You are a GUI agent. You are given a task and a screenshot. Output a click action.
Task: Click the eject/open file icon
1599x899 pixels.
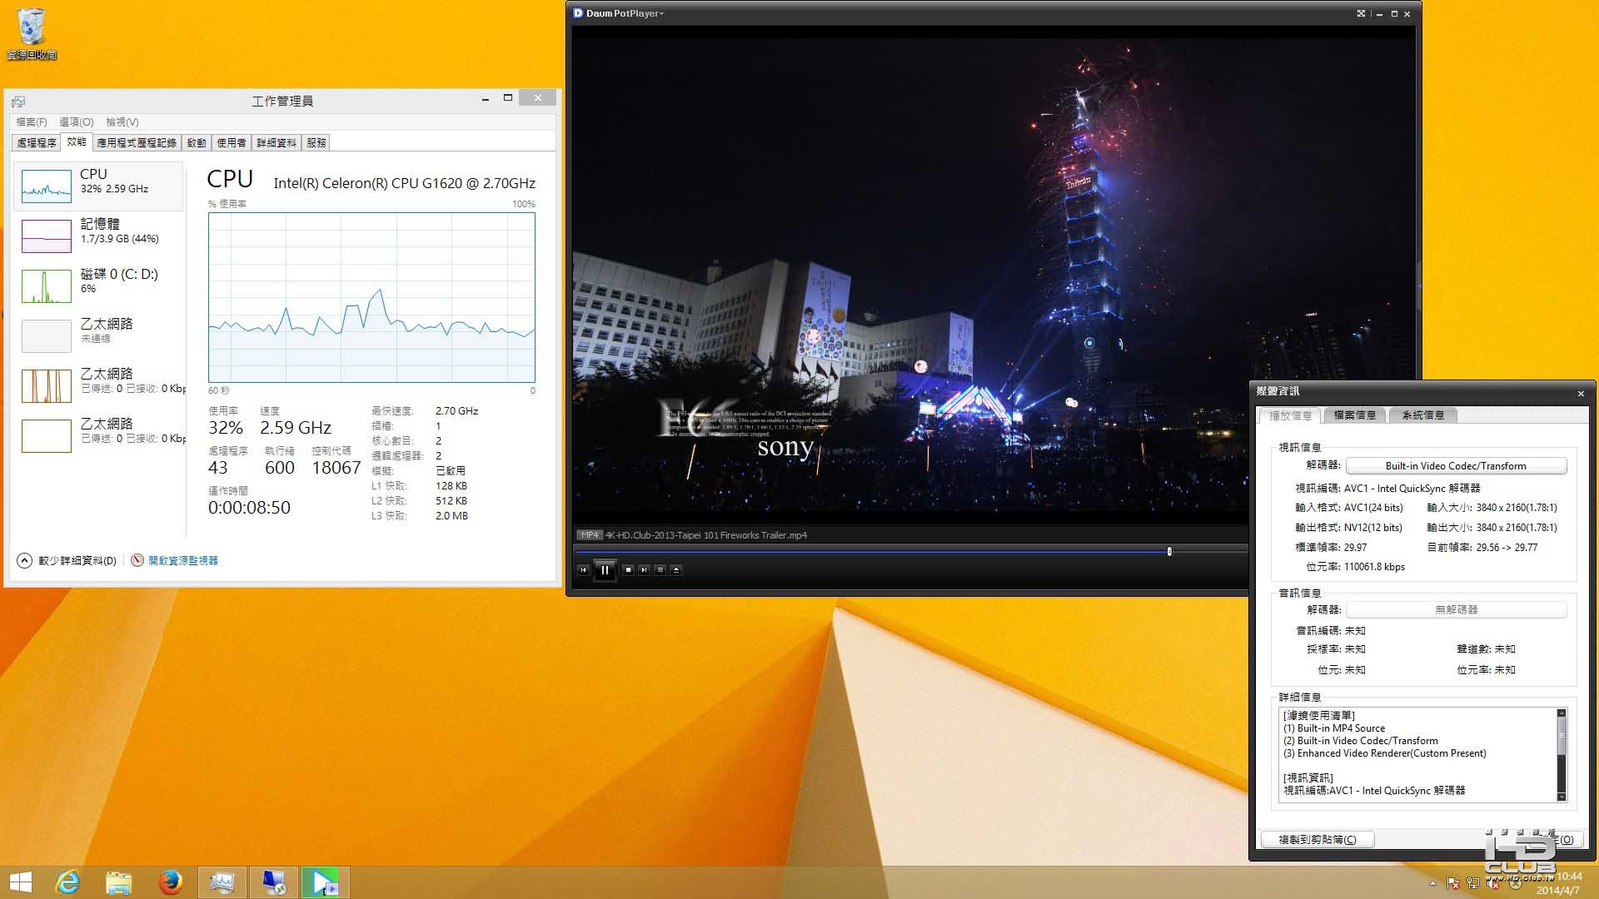(x=675, y=570)
